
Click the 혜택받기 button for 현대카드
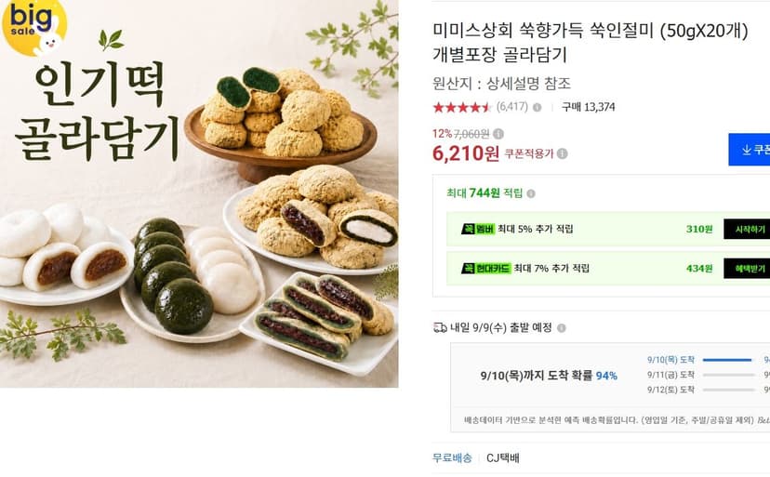[x=747, y=268]
